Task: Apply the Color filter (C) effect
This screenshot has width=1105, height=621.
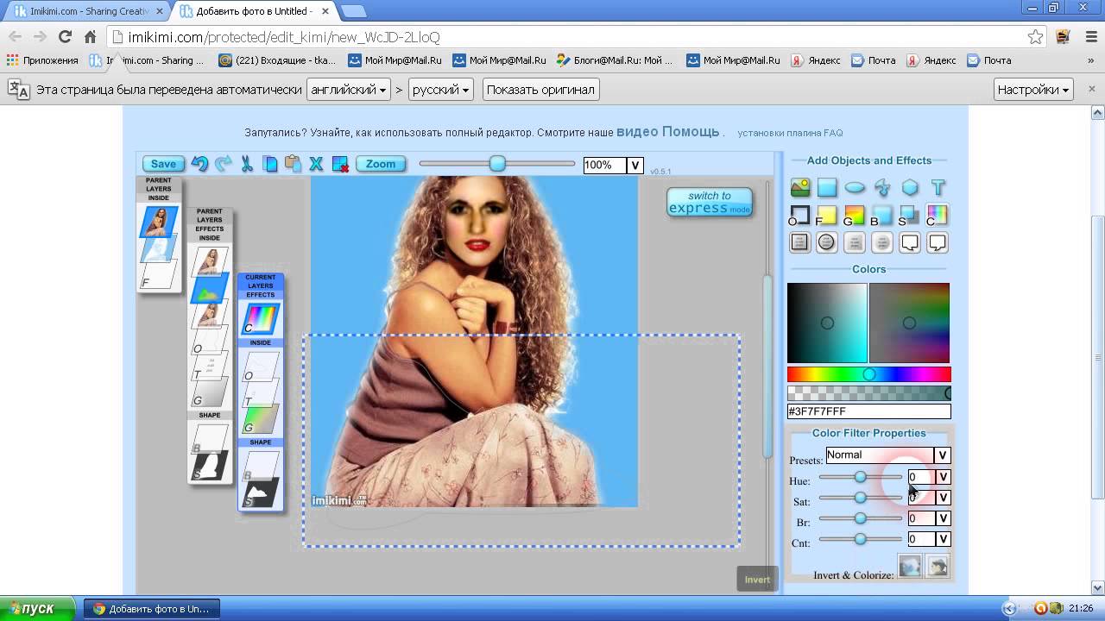Action: tap(938, 215)
